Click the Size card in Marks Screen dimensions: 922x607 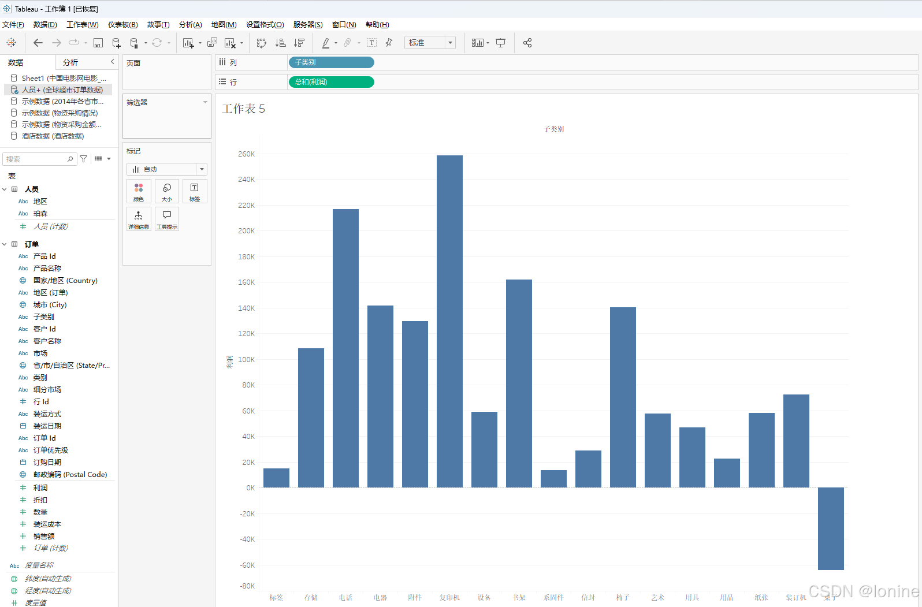coord(167,192)
